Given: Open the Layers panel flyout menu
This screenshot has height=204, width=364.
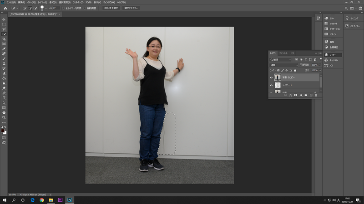Looking at the screenshot, I should click(x=320, y=53).
